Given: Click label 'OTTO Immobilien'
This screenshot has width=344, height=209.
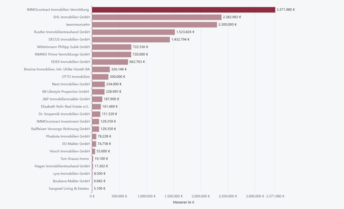Looking at the screenshot, I should [76, 77].
